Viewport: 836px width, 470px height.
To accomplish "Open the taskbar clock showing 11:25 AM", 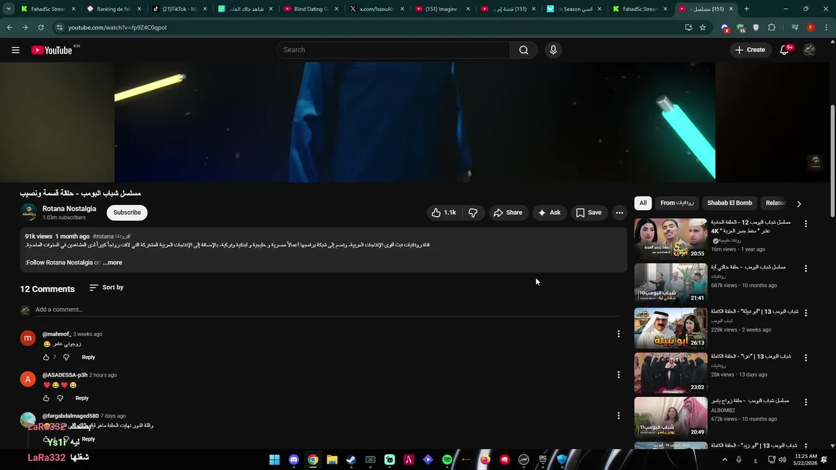I will 806,460.
